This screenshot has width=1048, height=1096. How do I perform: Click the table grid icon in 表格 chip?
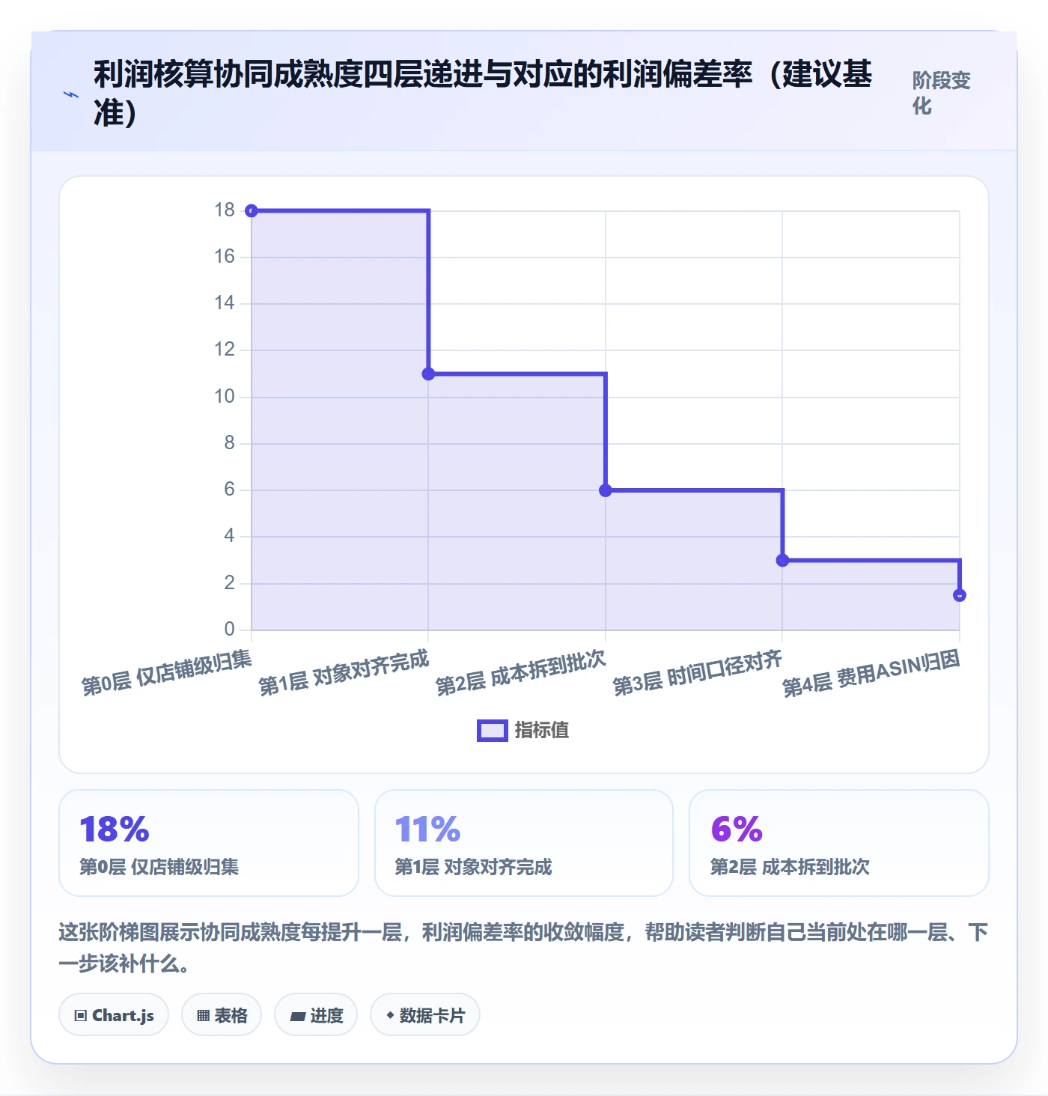203,1016
